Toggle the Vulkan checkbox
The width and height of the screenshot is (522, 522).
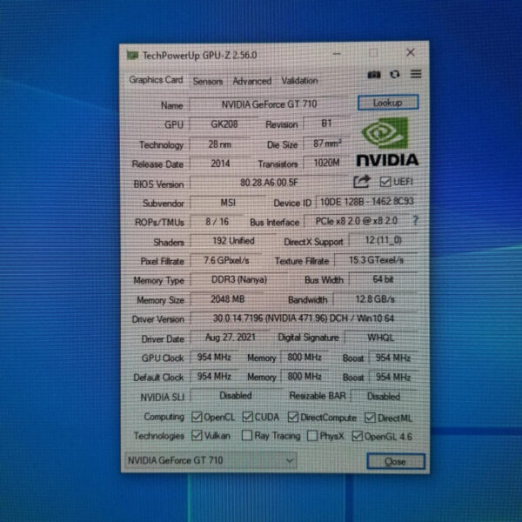point(197,436)
